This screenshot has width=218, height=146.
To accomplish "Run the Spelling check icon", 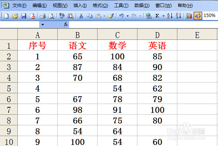I will [x=62, y=16].
